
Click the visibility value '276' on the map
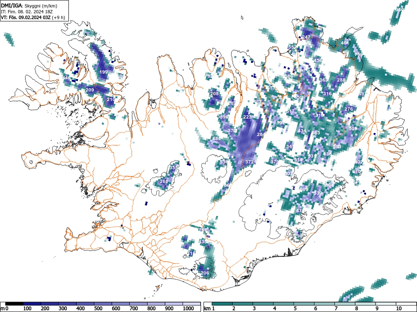point(349,109)
